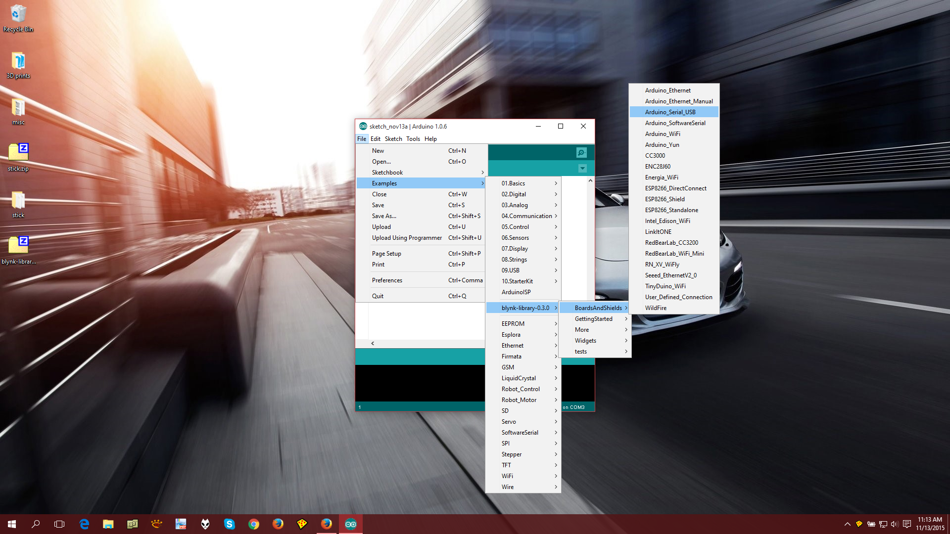Choose Upload Using Programmer
This screenshot has height=534, width=950.
point(421,238)
